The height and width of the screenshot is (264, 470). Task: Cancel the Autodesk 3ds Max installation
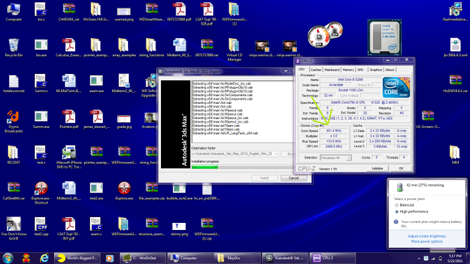(293, 178)
